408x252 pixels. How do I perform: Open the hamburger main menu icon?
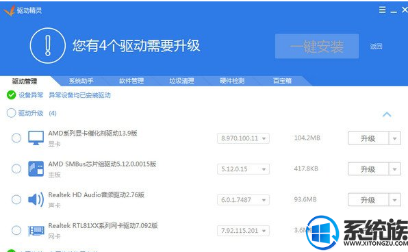click(x=382, y=10)
